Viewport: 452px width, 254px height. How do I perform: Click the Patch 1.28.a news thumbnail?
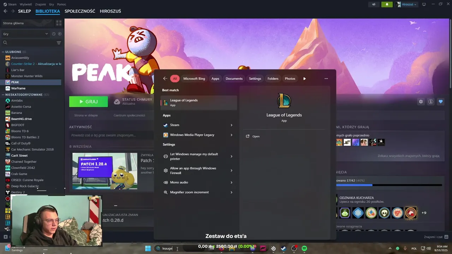coord(105,171)
